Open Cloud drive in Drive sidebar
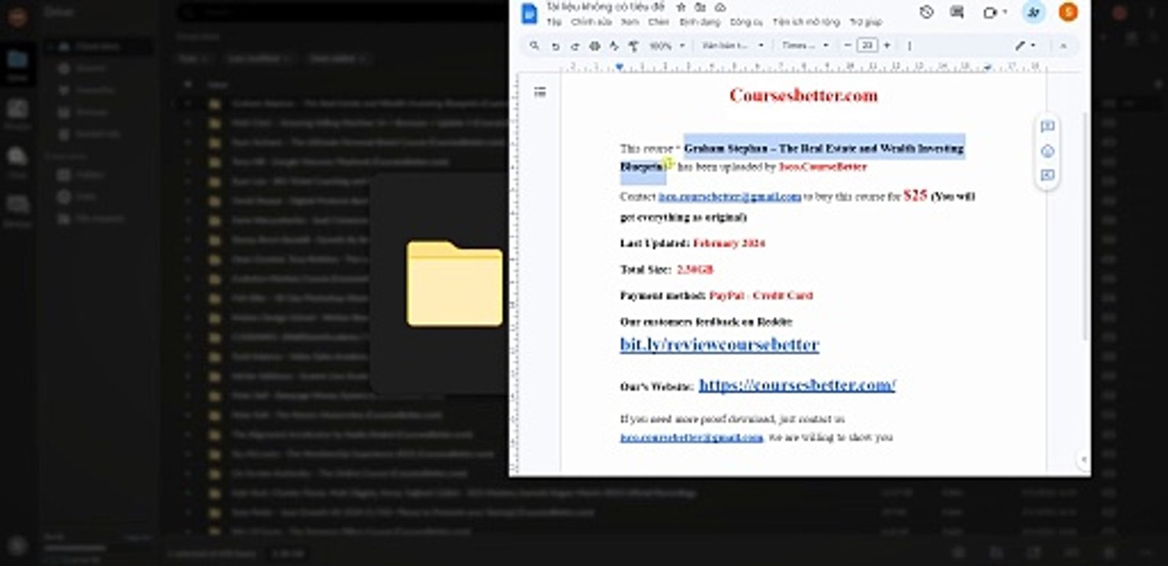1168x566 pixels. (98, 46)
